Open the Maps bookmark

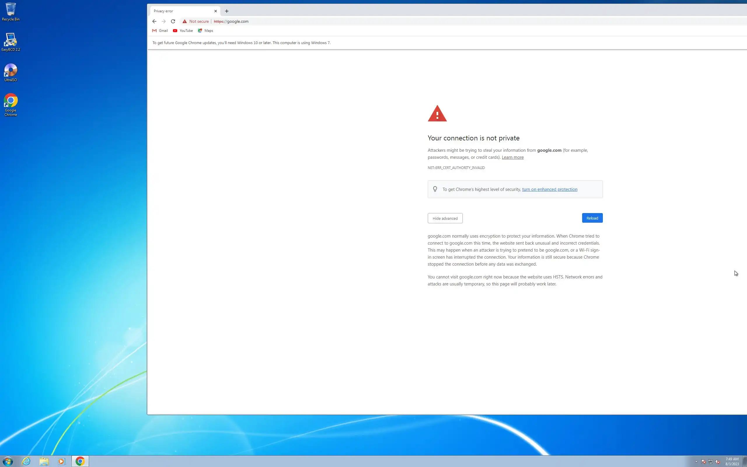click(x=205, y=31)
